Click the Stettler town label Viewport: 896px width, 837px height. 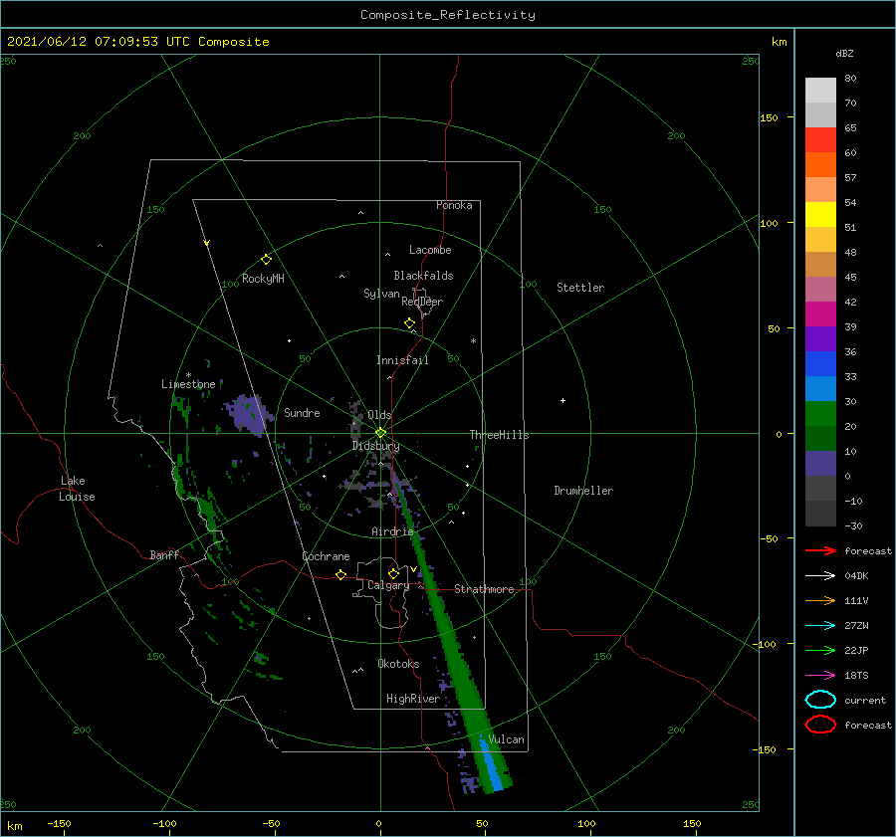(580, 288)
